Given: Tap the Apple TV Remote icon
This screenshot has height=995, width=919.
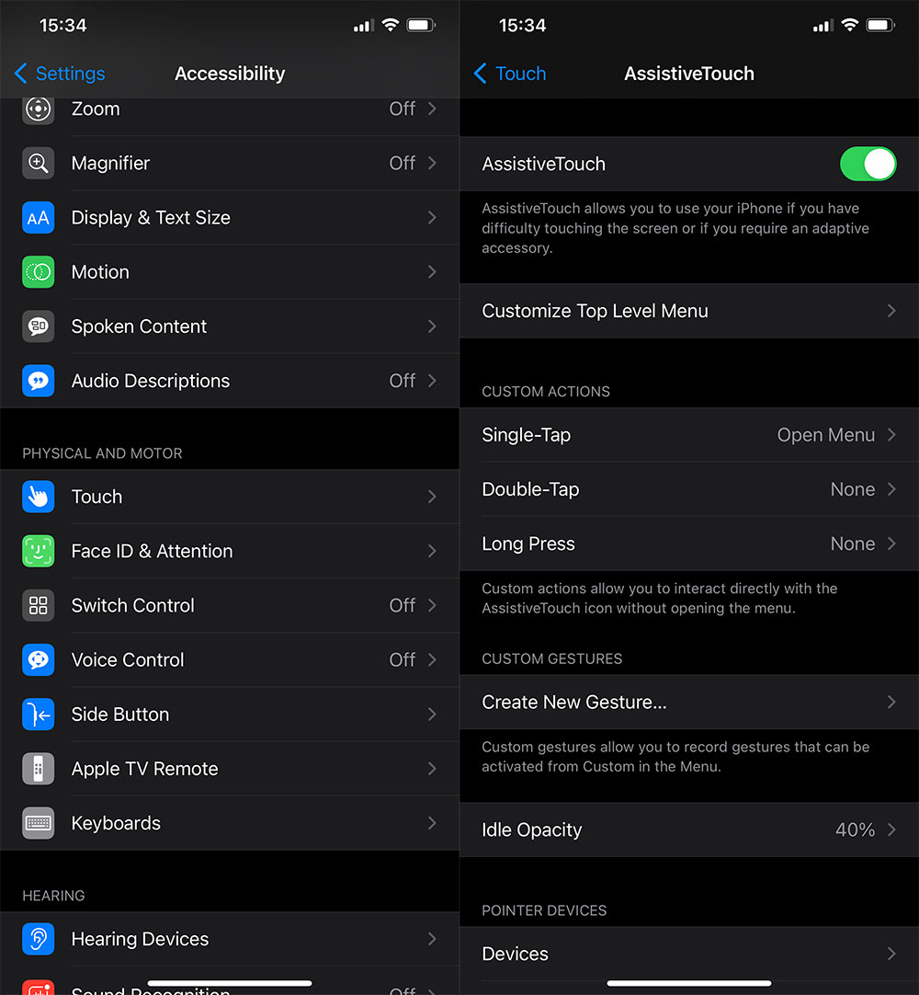Looking at the screenshot, I should tap(38, 769).
